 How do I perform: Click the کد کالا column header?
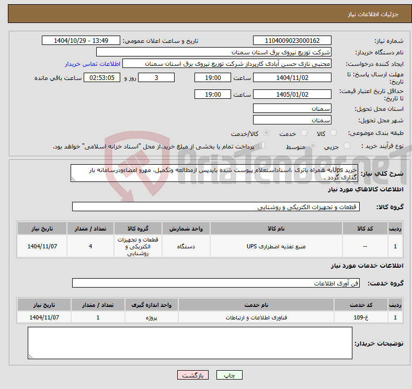pyautogui.click(x=365, y=228)
